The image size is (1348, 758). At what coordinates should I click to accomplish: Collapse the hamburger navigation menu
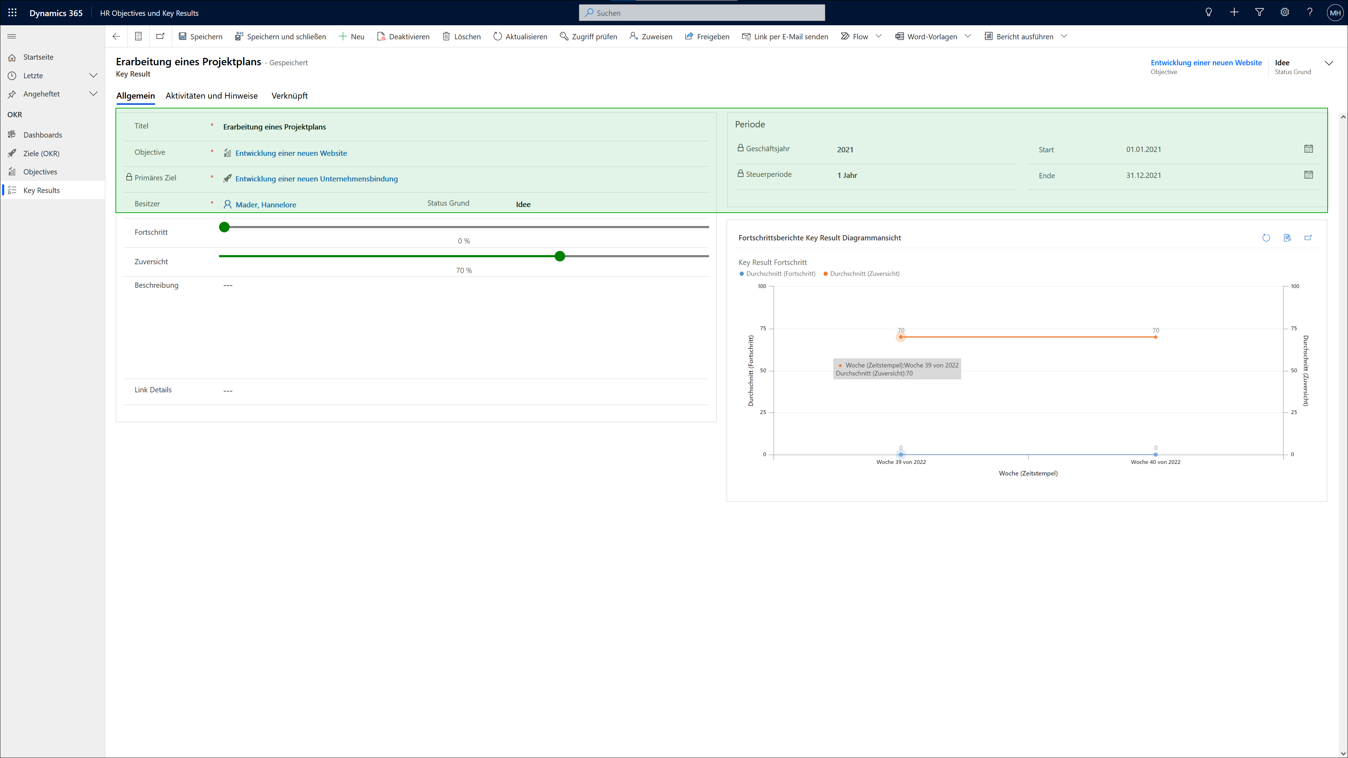(x=12, y=36)
